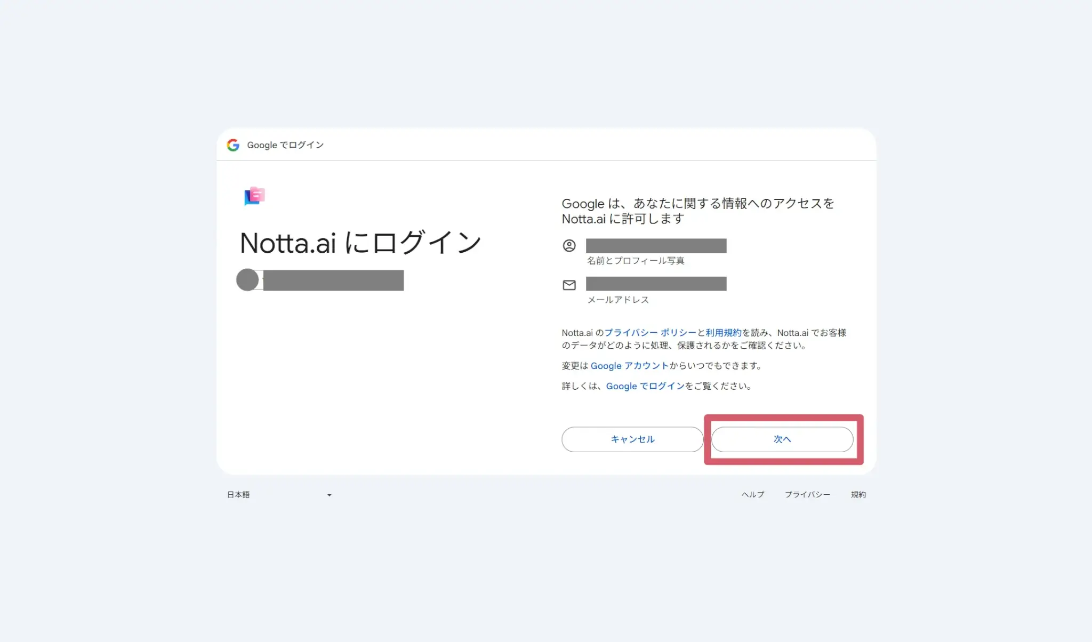Click the redacted account email chip
The height and width of the screenshot is (642, 1092).
point(333,280)
